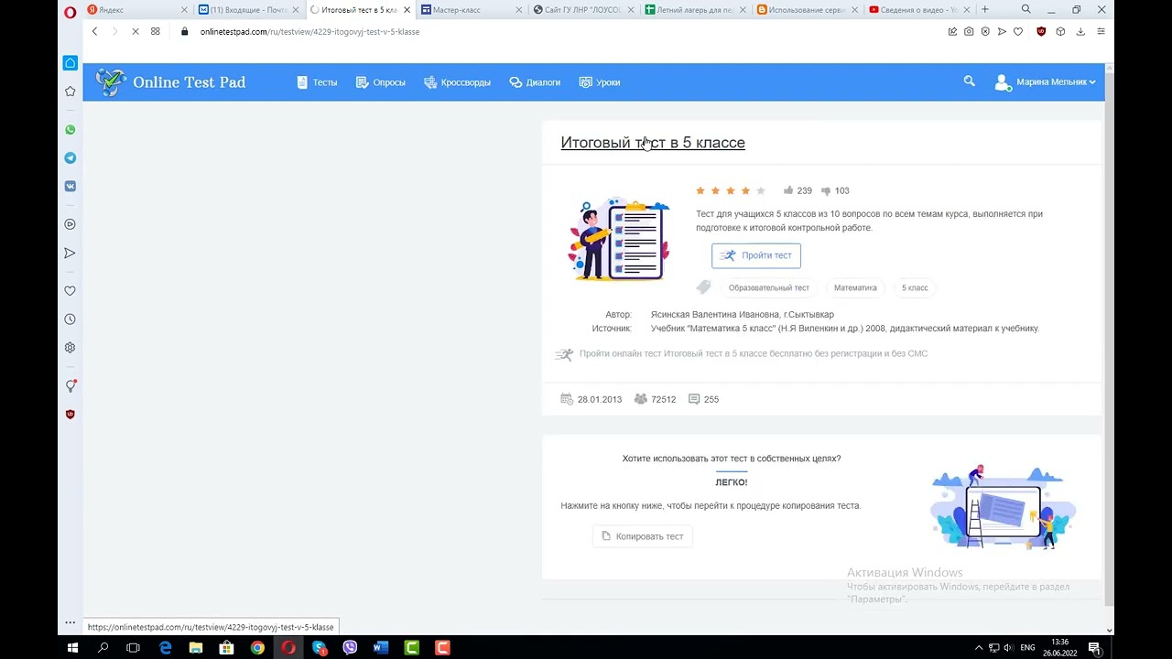The image size is (1172, 659).
Task: Open File Explorer from the taskbar
Action: 196,647
